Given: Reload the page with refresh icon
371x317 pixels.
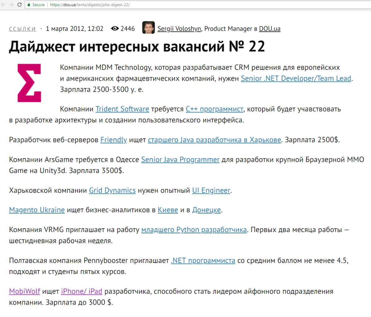Looking at the screenshot, I should coord(19,5).
